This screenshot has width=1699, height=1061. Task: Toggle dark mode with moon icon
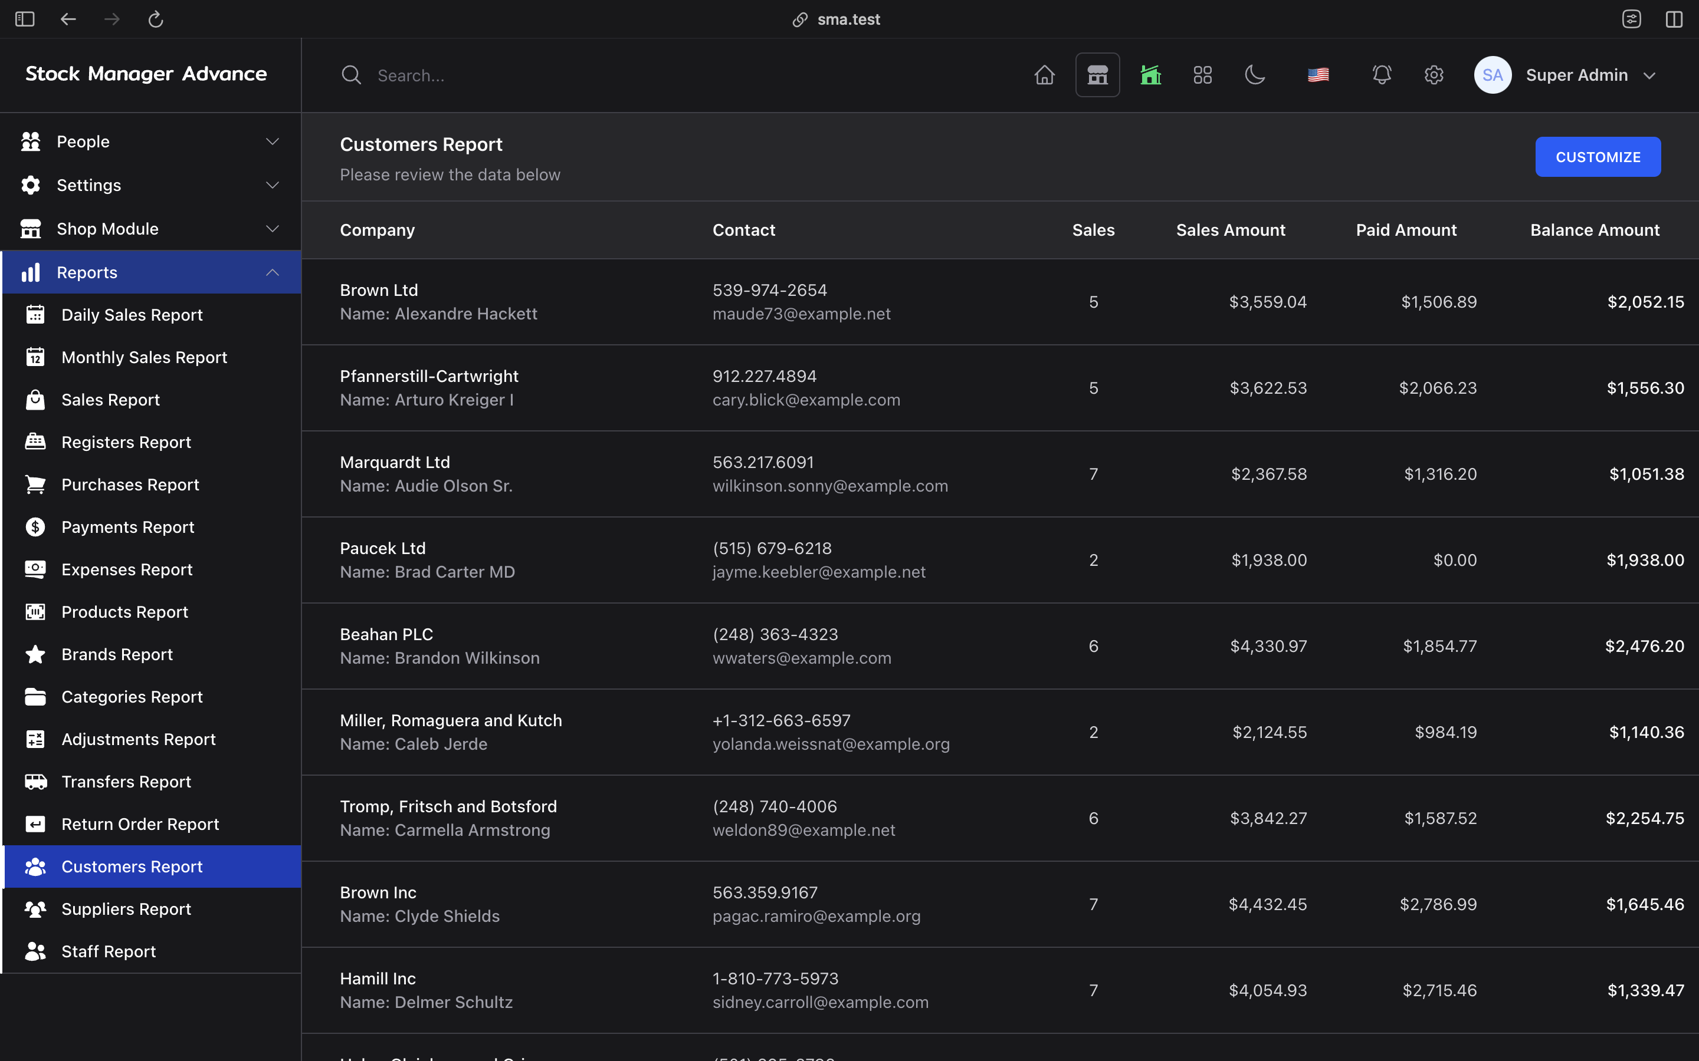point(1255,75)
